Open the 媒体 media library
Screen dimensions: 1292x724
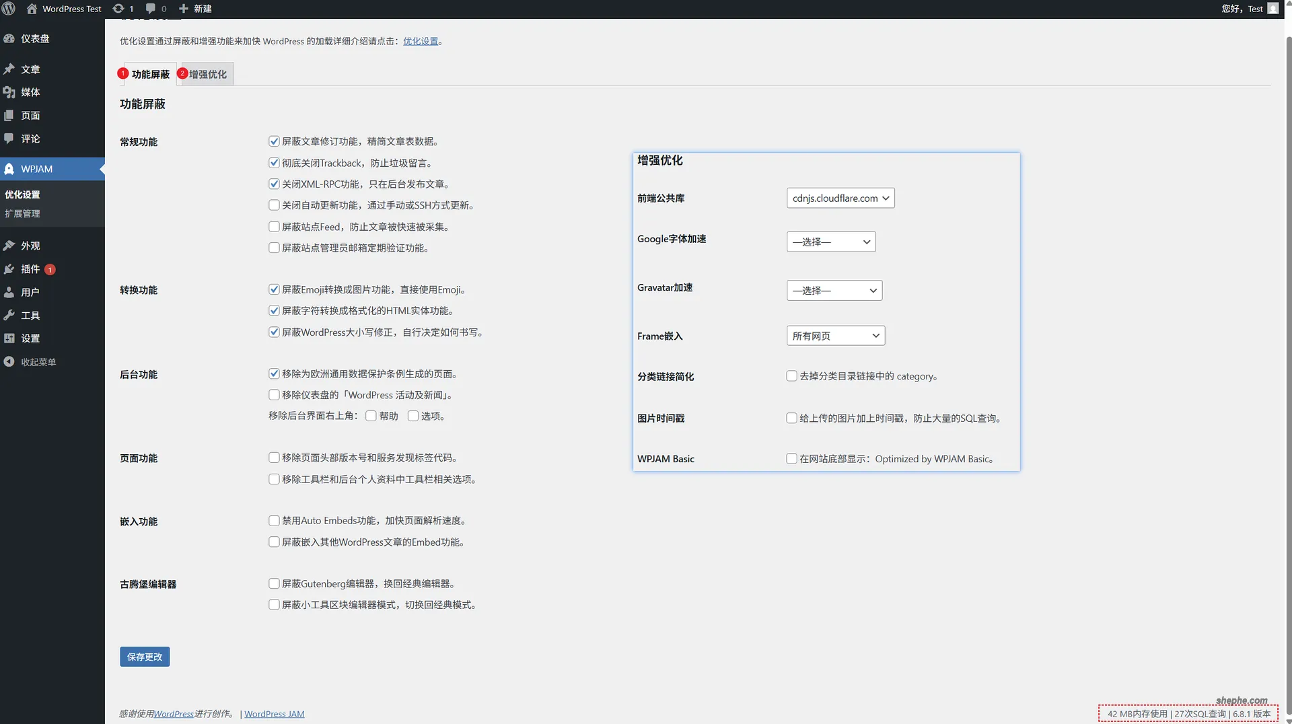pos(31,92)
